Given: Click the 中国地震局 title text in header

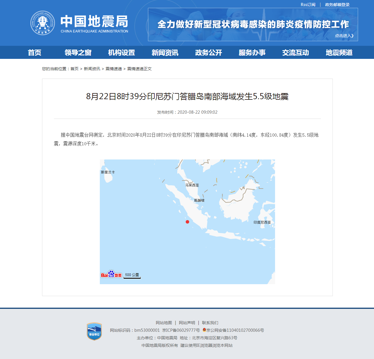Looking at the screenshot, I should click(x=94, y=21).
